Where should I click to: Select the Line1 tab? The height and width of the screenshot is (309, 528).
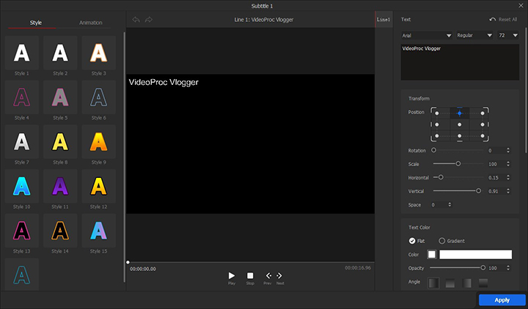(384, 20)
